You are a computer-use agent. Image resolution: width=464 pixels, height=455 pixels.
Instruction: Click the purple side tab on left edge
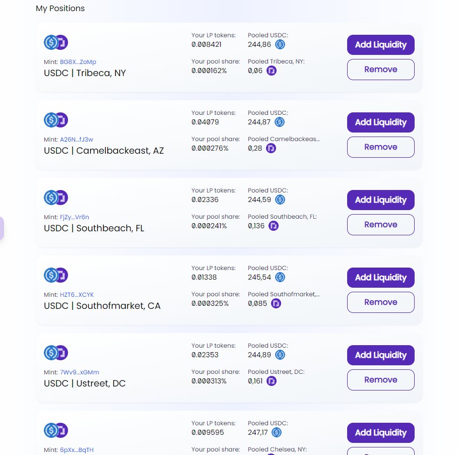click(2, 228)
